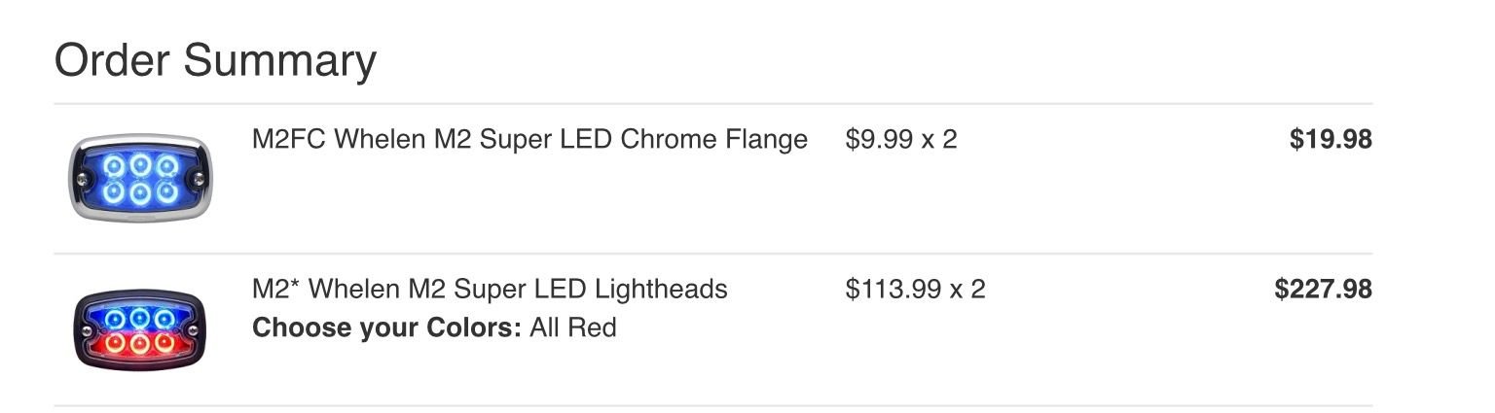The width and height of the screenshot is (1495, 413).
Task: Click the red and blue Lightheads thumbnail
Action: (x=140, y=329)
